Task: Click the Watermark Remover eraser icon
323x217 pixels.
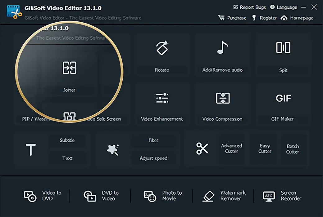Action: [x=208, y=196]
